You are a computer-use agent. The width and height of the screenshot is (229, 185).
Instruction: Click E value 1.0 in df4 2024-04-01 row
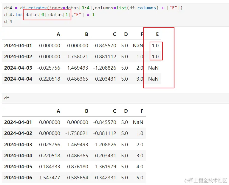pyautogui.click(x=155, y=46)
